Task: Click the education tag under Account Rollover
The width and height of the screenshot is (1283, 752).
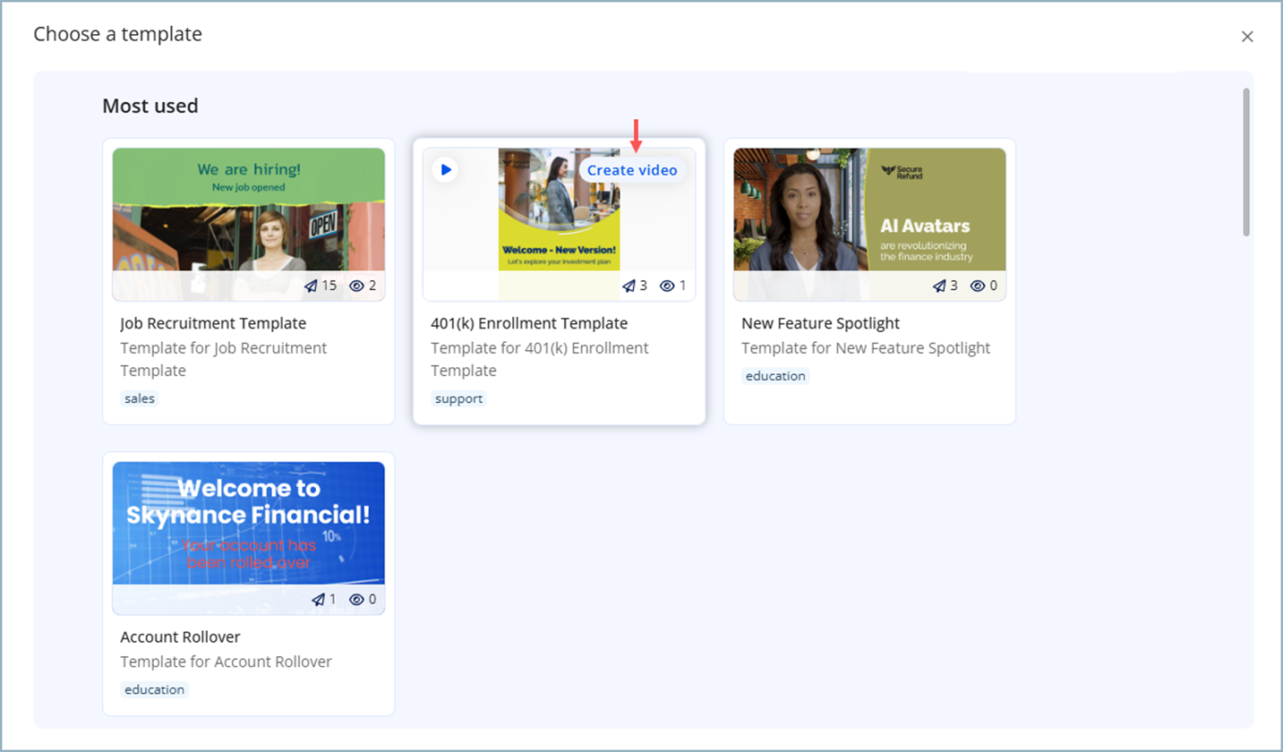Action: click(x=155, y=690)
